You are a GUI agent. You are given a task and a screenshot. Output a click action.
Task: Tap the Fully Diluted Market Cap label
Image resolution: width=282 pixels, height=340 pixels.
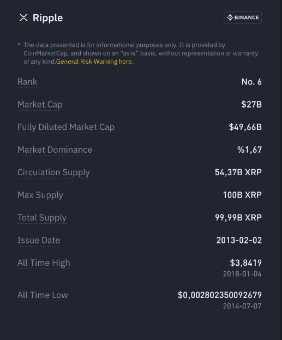pyautogui.click(x=66, y=127)
